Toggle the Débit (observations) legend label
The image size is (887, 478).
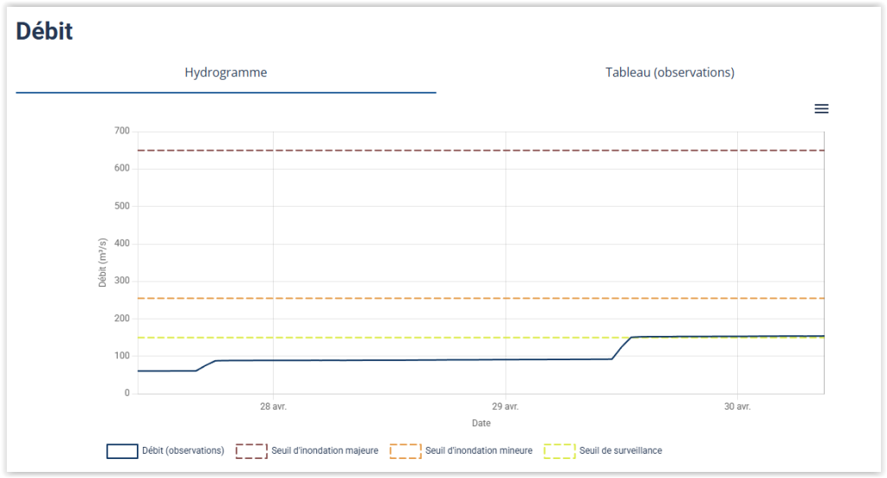pyautogui.click(x=183, y=451)
